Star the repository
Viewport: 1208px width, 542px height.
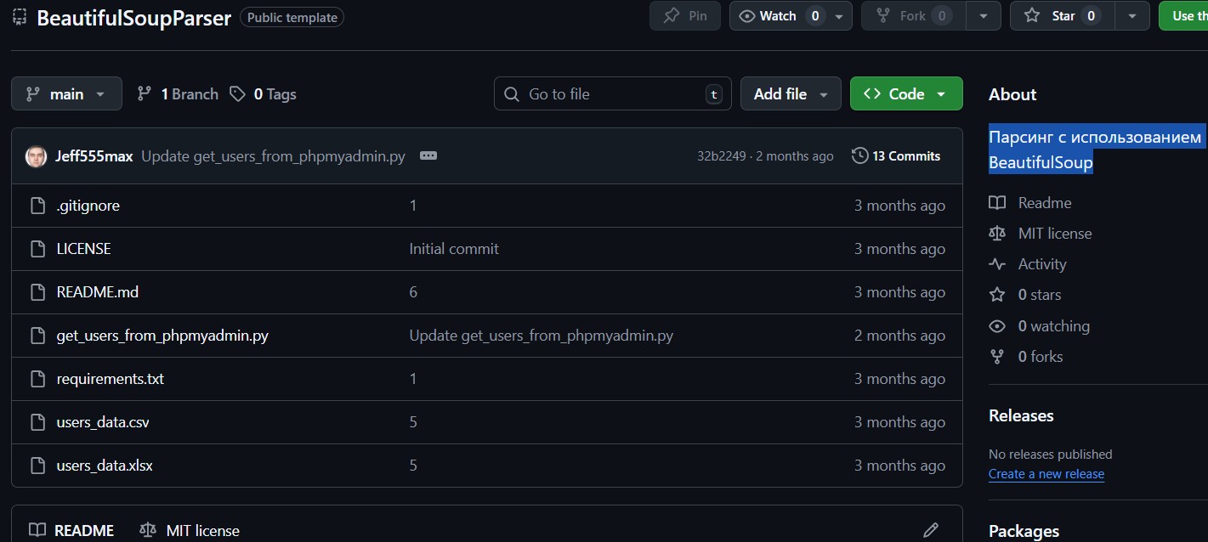1063,16
